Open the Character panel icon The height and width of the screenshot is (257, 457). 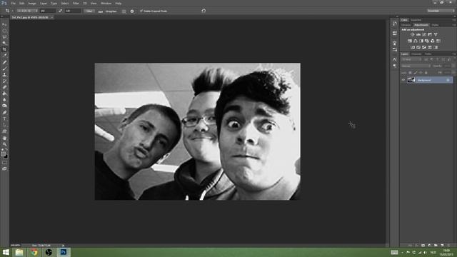pos(395,59)
